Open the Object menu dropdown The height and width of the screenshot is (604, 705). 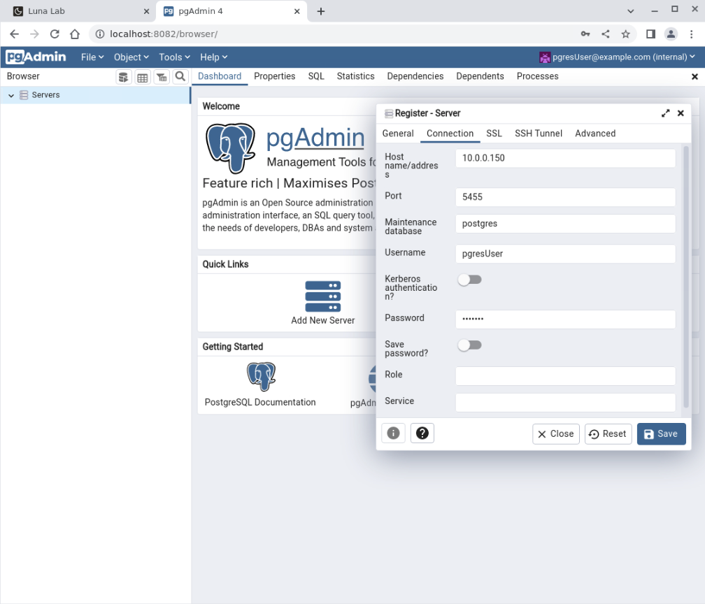pos(131,57)
